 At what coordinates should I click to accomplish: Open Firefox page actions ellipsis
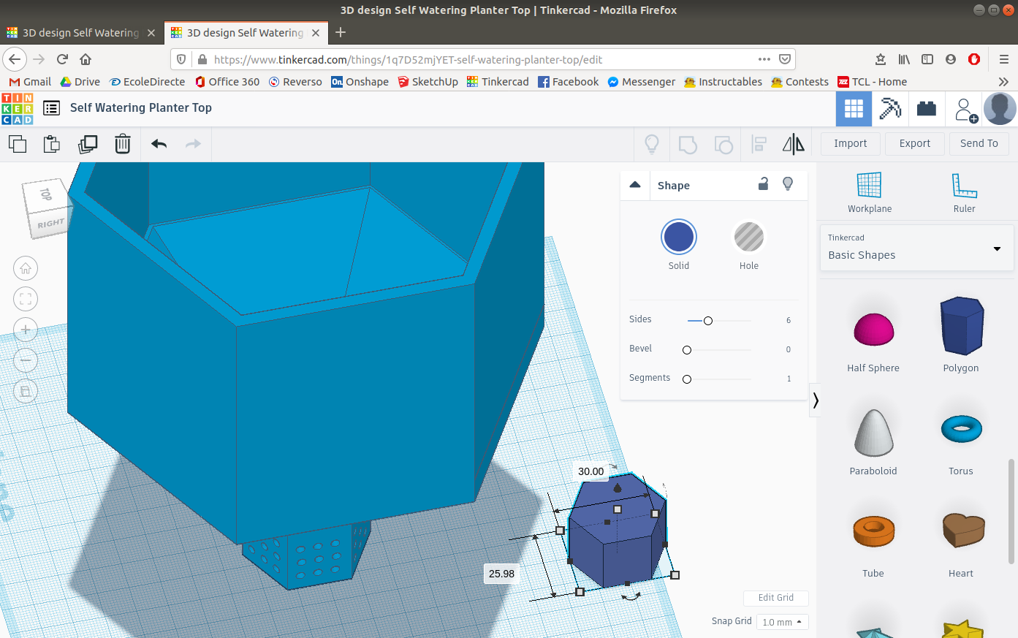point(764,59)
